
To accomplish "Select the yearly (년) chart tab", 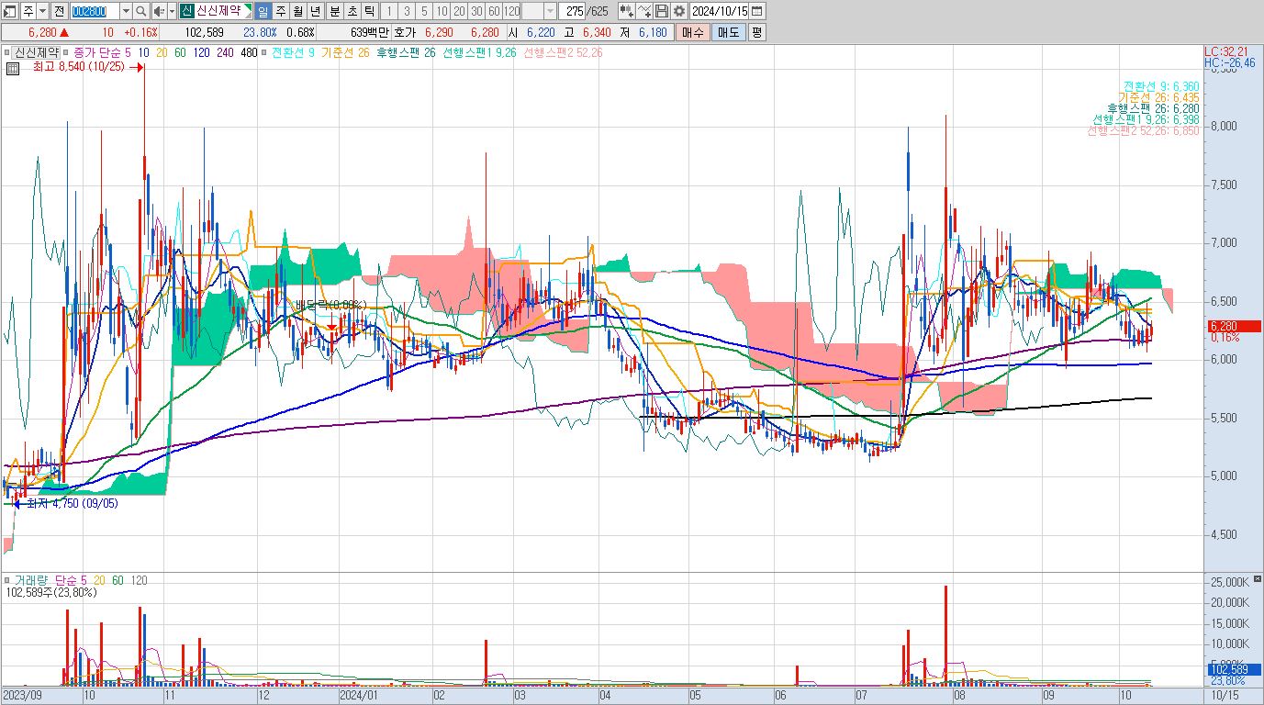I will coord(315,11).
